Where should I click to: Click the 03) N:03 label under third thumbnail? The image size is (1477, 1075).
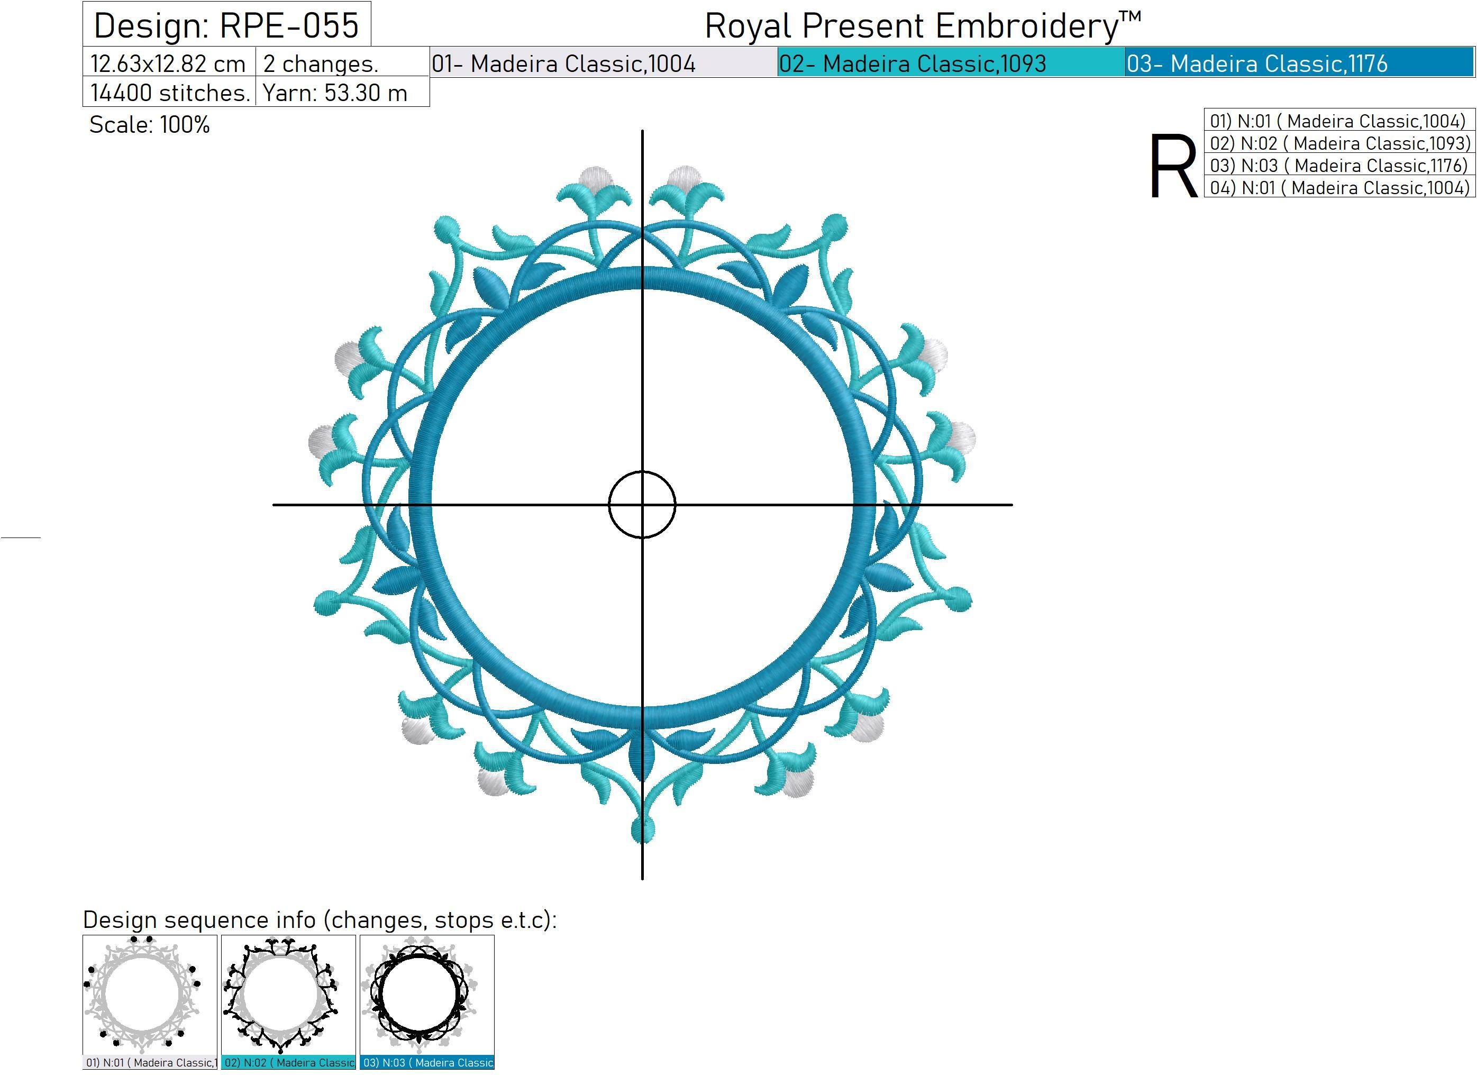click(x=427, y=1063)
